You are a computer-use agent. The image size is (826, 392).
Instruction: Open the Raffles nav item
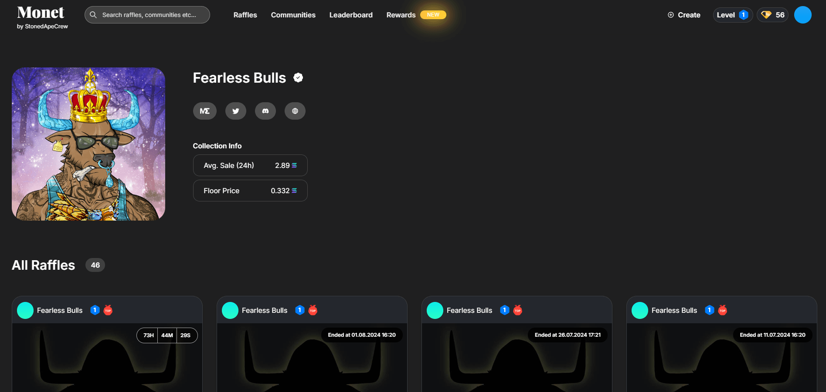point(245,15)
